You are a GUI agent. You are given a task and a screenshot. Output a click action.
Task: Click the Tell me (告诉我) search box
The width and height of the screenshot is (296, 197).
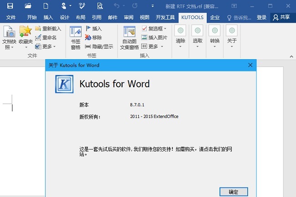click(239, 17)
